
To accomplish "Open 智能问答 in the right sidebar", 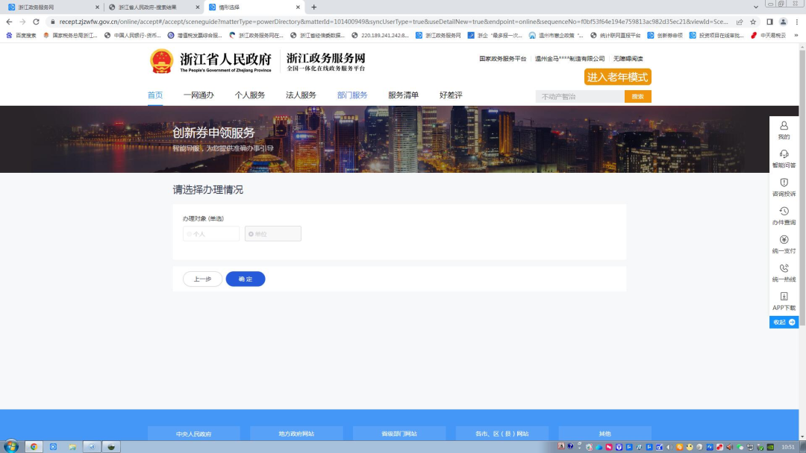I will coord(784,158).
